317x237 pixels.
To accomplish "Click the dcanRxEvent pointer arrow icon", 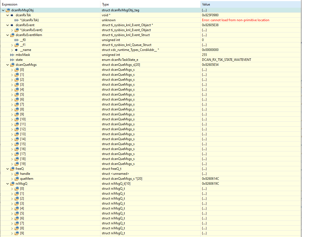I will 12,25.
